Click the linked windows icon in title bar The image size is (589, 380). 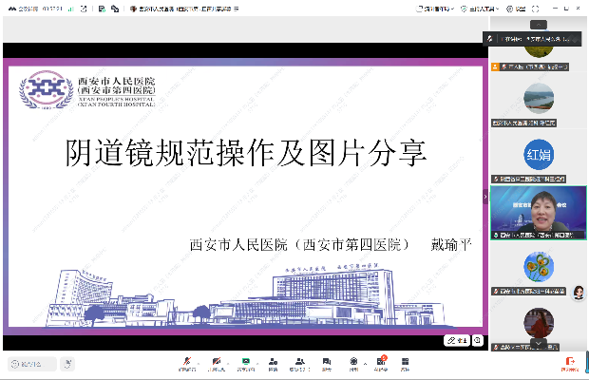pos(115,9)
